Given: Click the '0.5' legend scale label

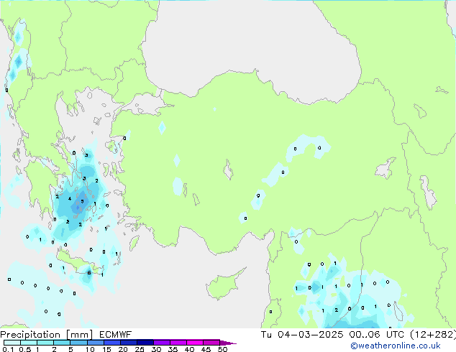Looking at the screenshot, I should coord(25,349).
